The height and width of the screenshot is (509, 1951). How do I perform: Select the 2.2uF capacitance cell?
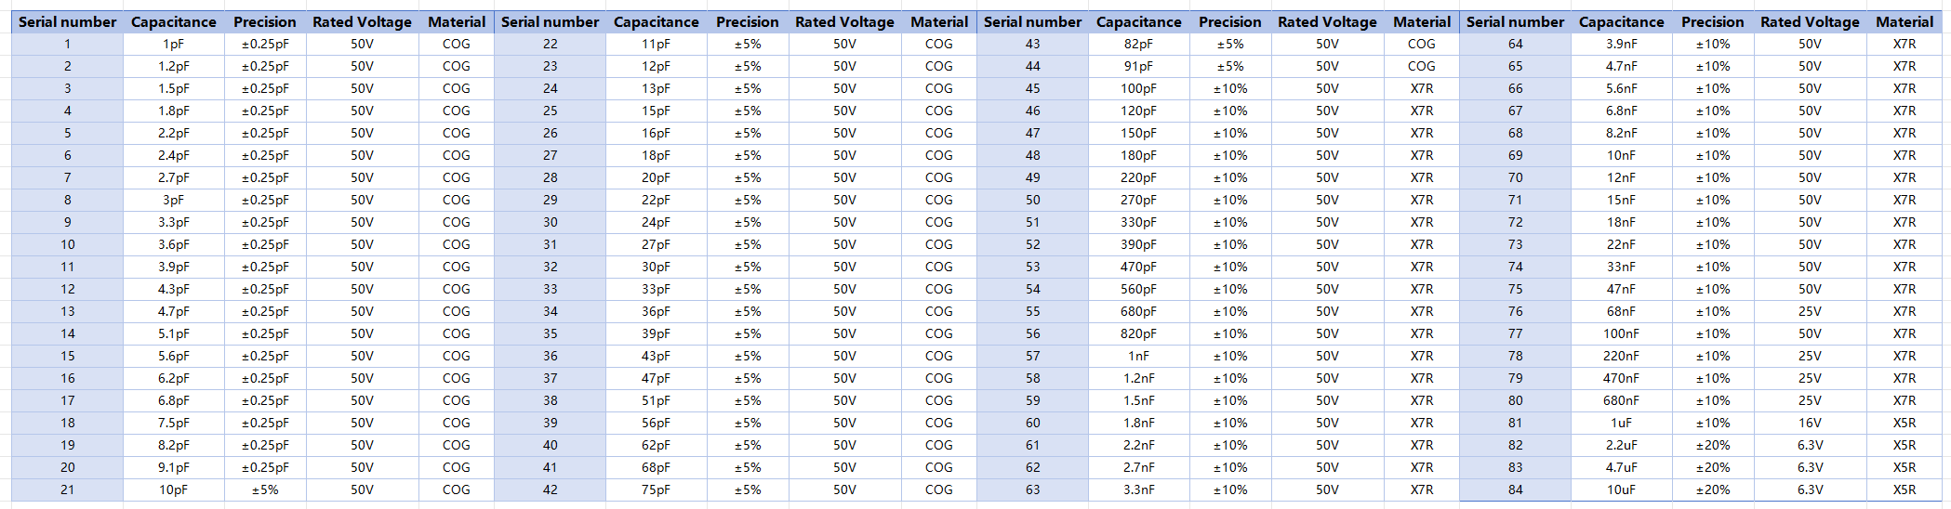point(1621,445)
